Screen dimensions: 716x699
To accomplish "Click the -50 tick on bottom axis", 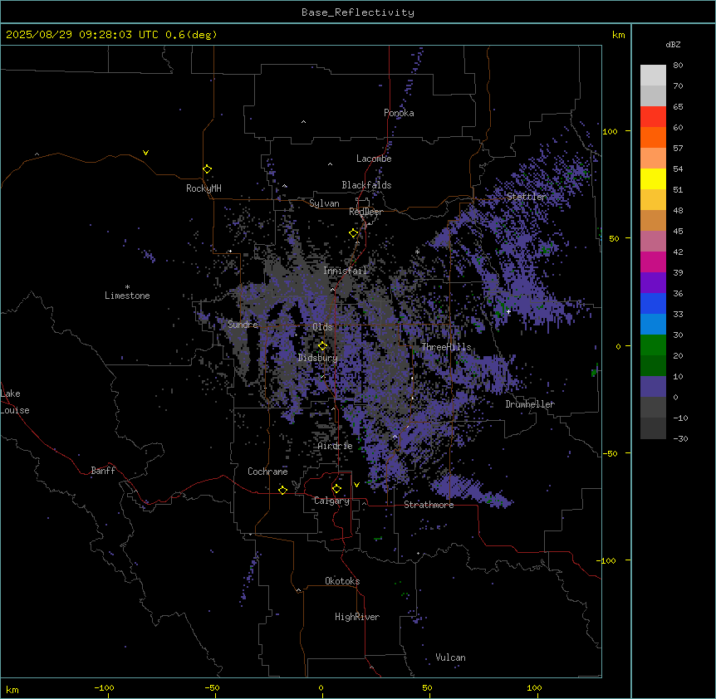I will pos(212,687).
